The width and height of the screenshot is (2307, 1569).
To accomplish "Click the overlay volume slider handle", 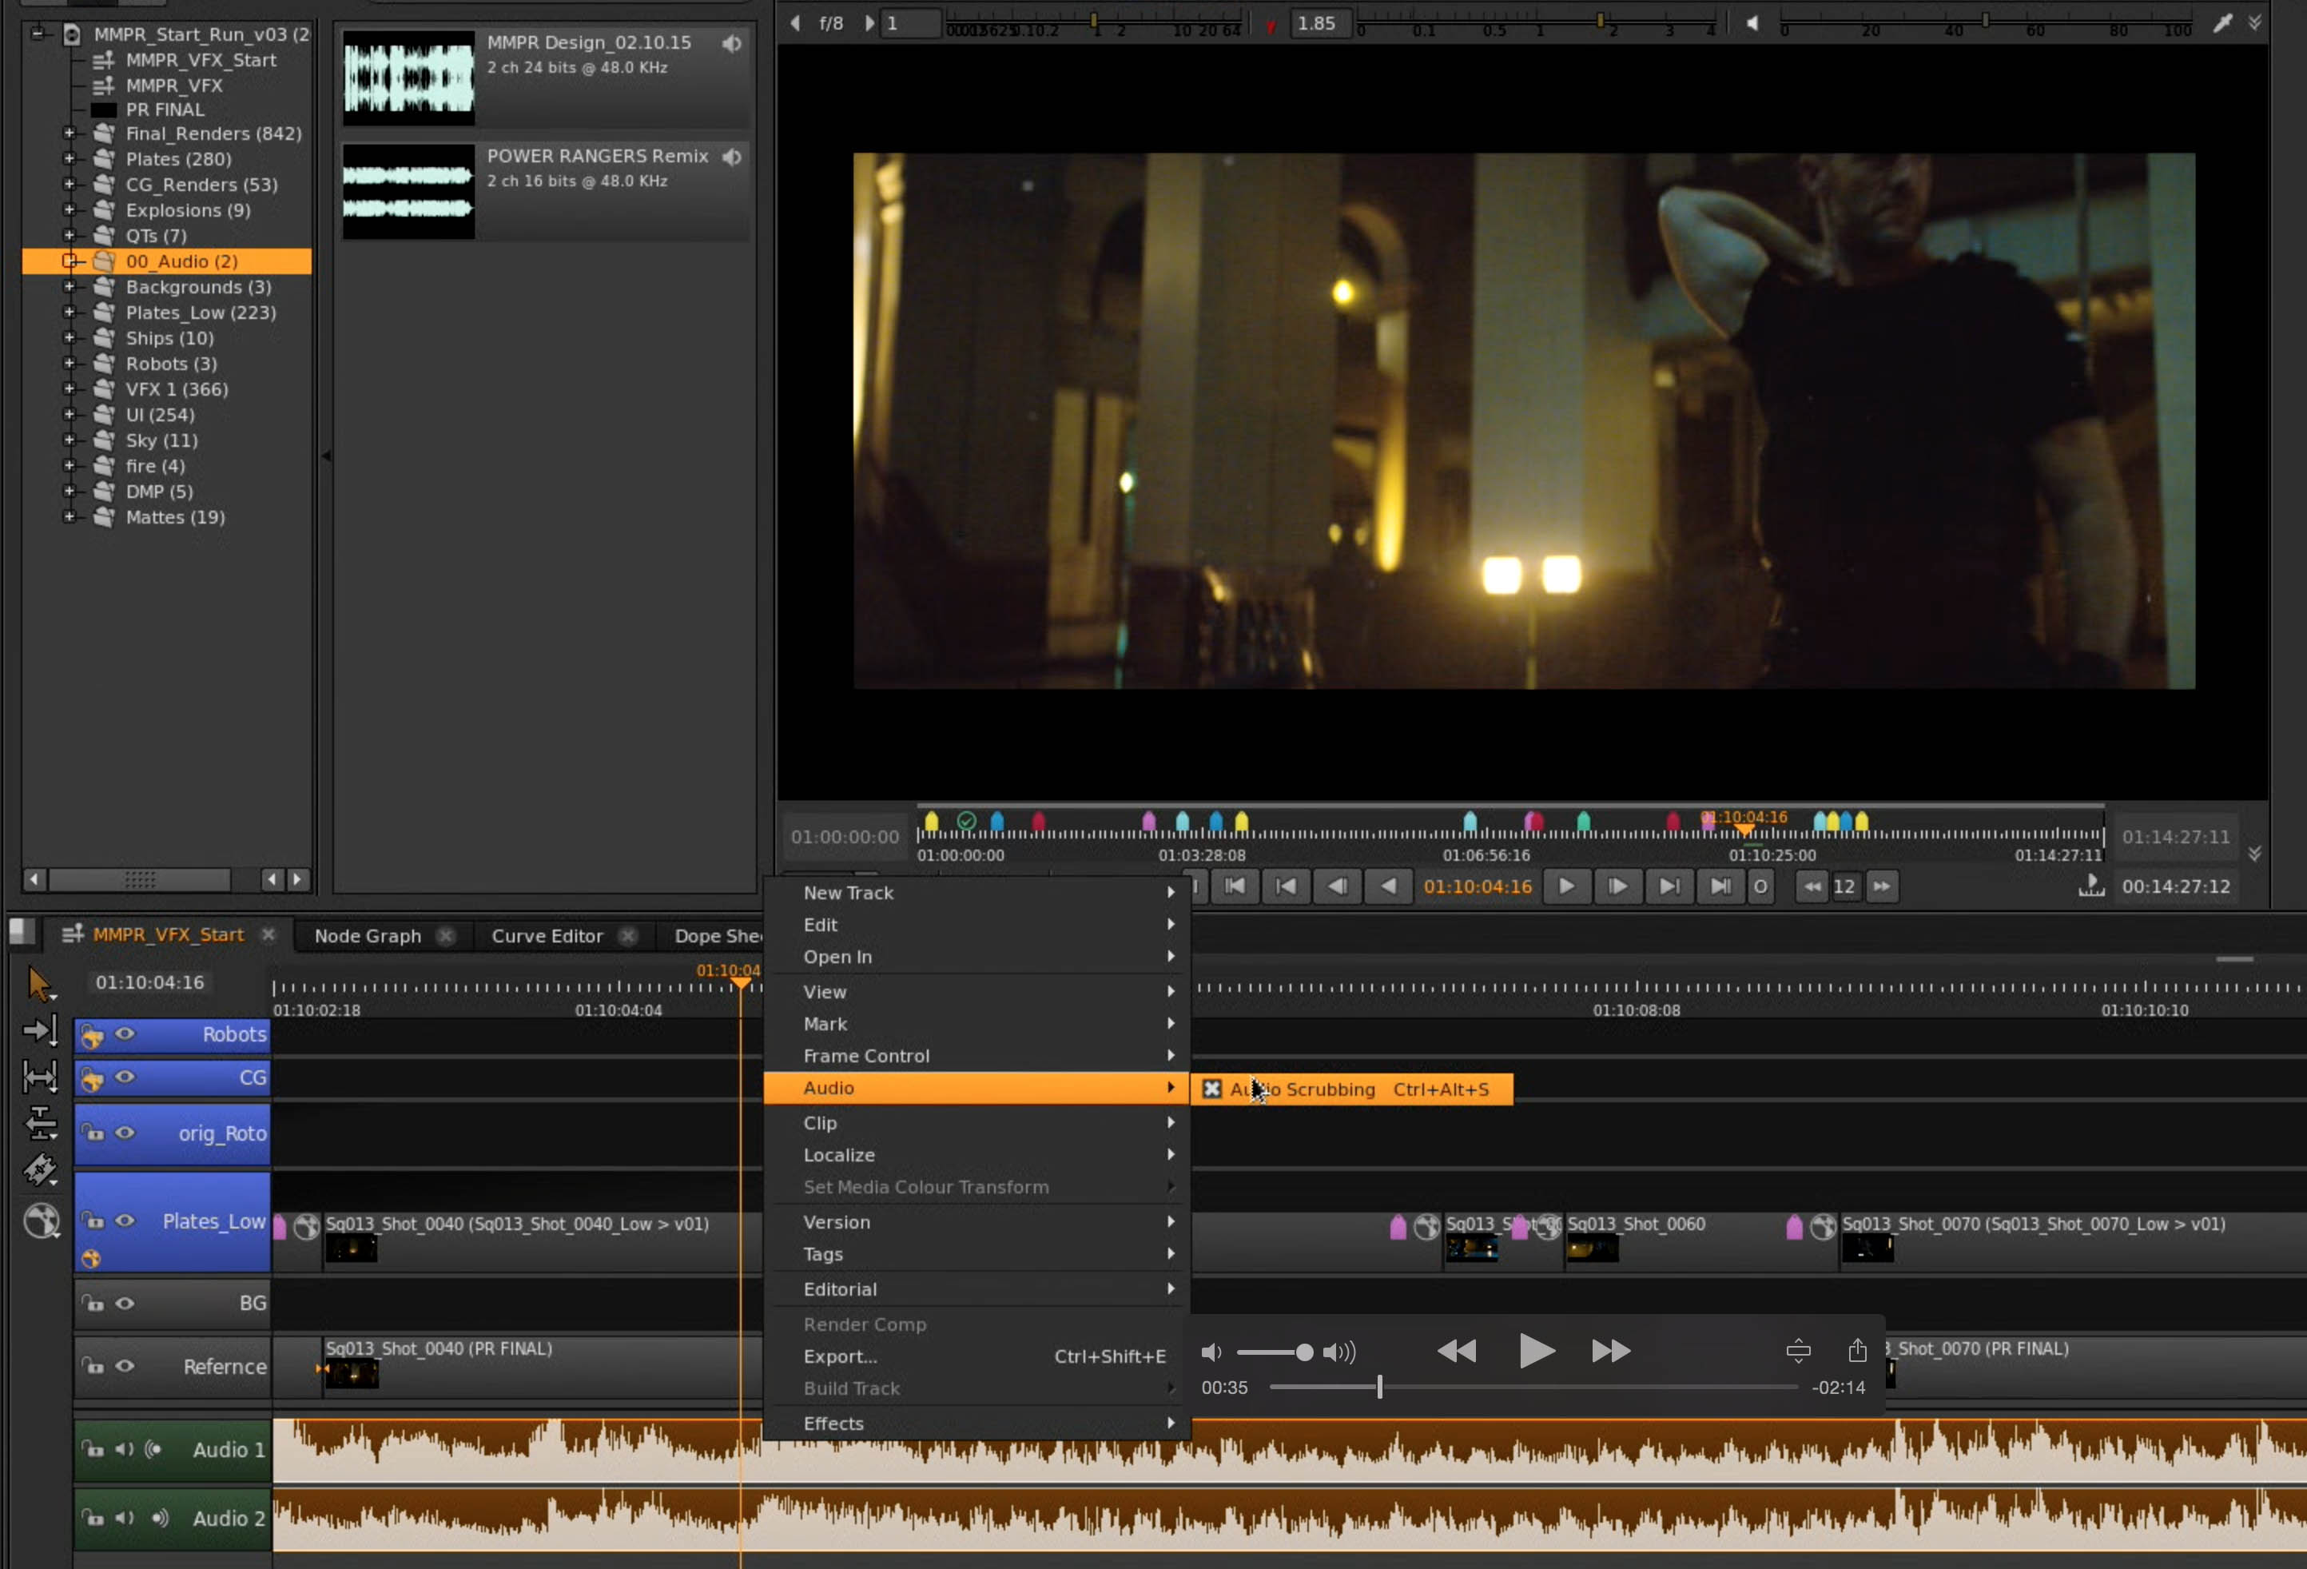I will pyautogui.click(x=1304, y=1352).
